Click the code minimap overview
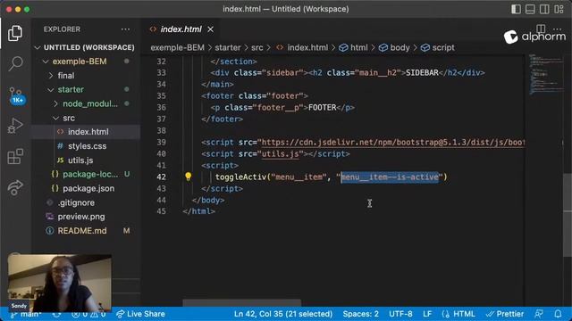The width and height of the screenshot is (572, 321). [545, 75]
